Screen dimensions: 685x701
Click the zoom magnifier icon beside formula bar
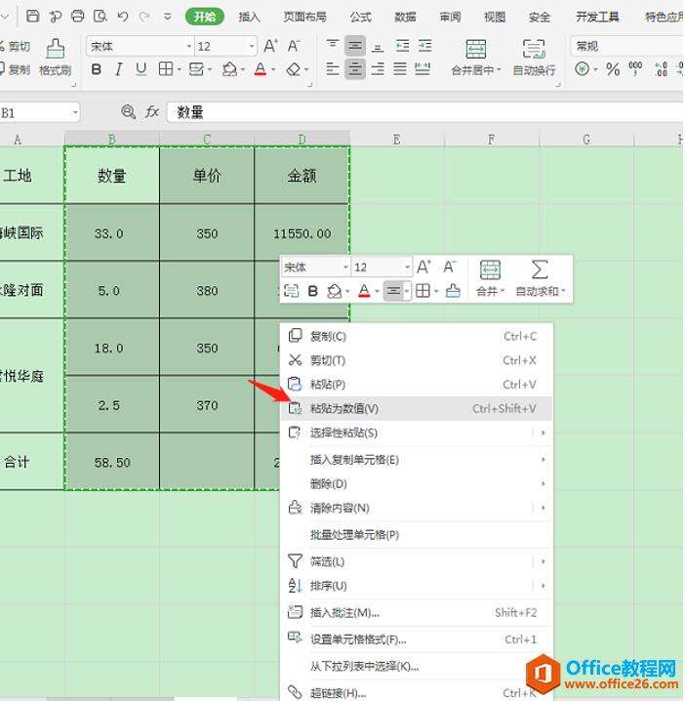[x=128, y=111]
